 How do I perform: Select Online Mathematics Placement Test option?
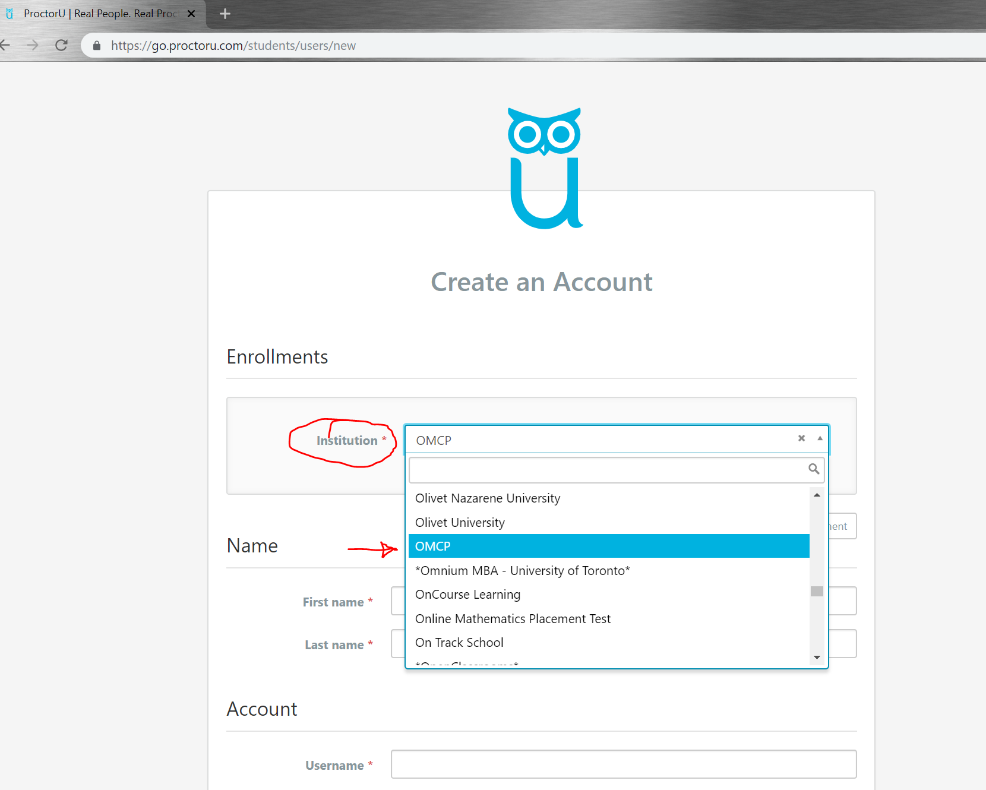609,619
